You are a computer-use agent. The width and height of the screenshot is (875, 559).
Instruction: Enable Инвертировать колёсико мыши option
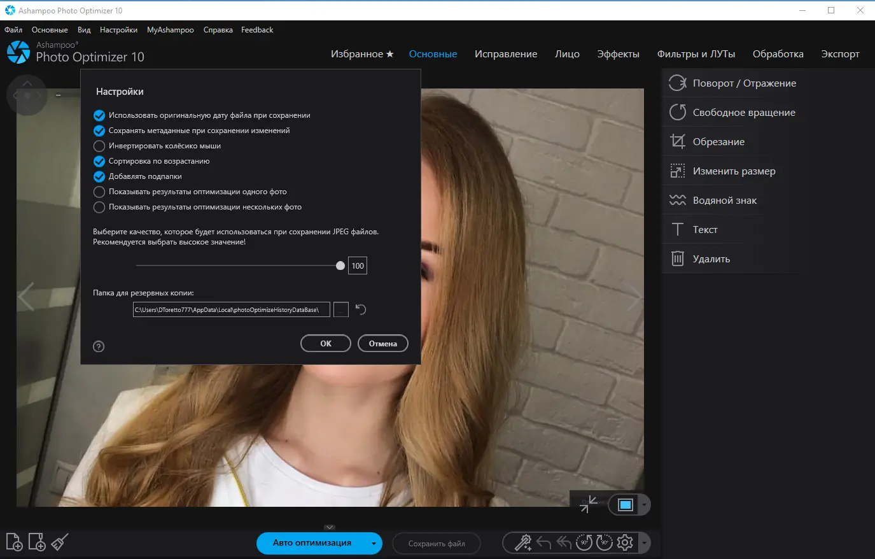[99, 146]
